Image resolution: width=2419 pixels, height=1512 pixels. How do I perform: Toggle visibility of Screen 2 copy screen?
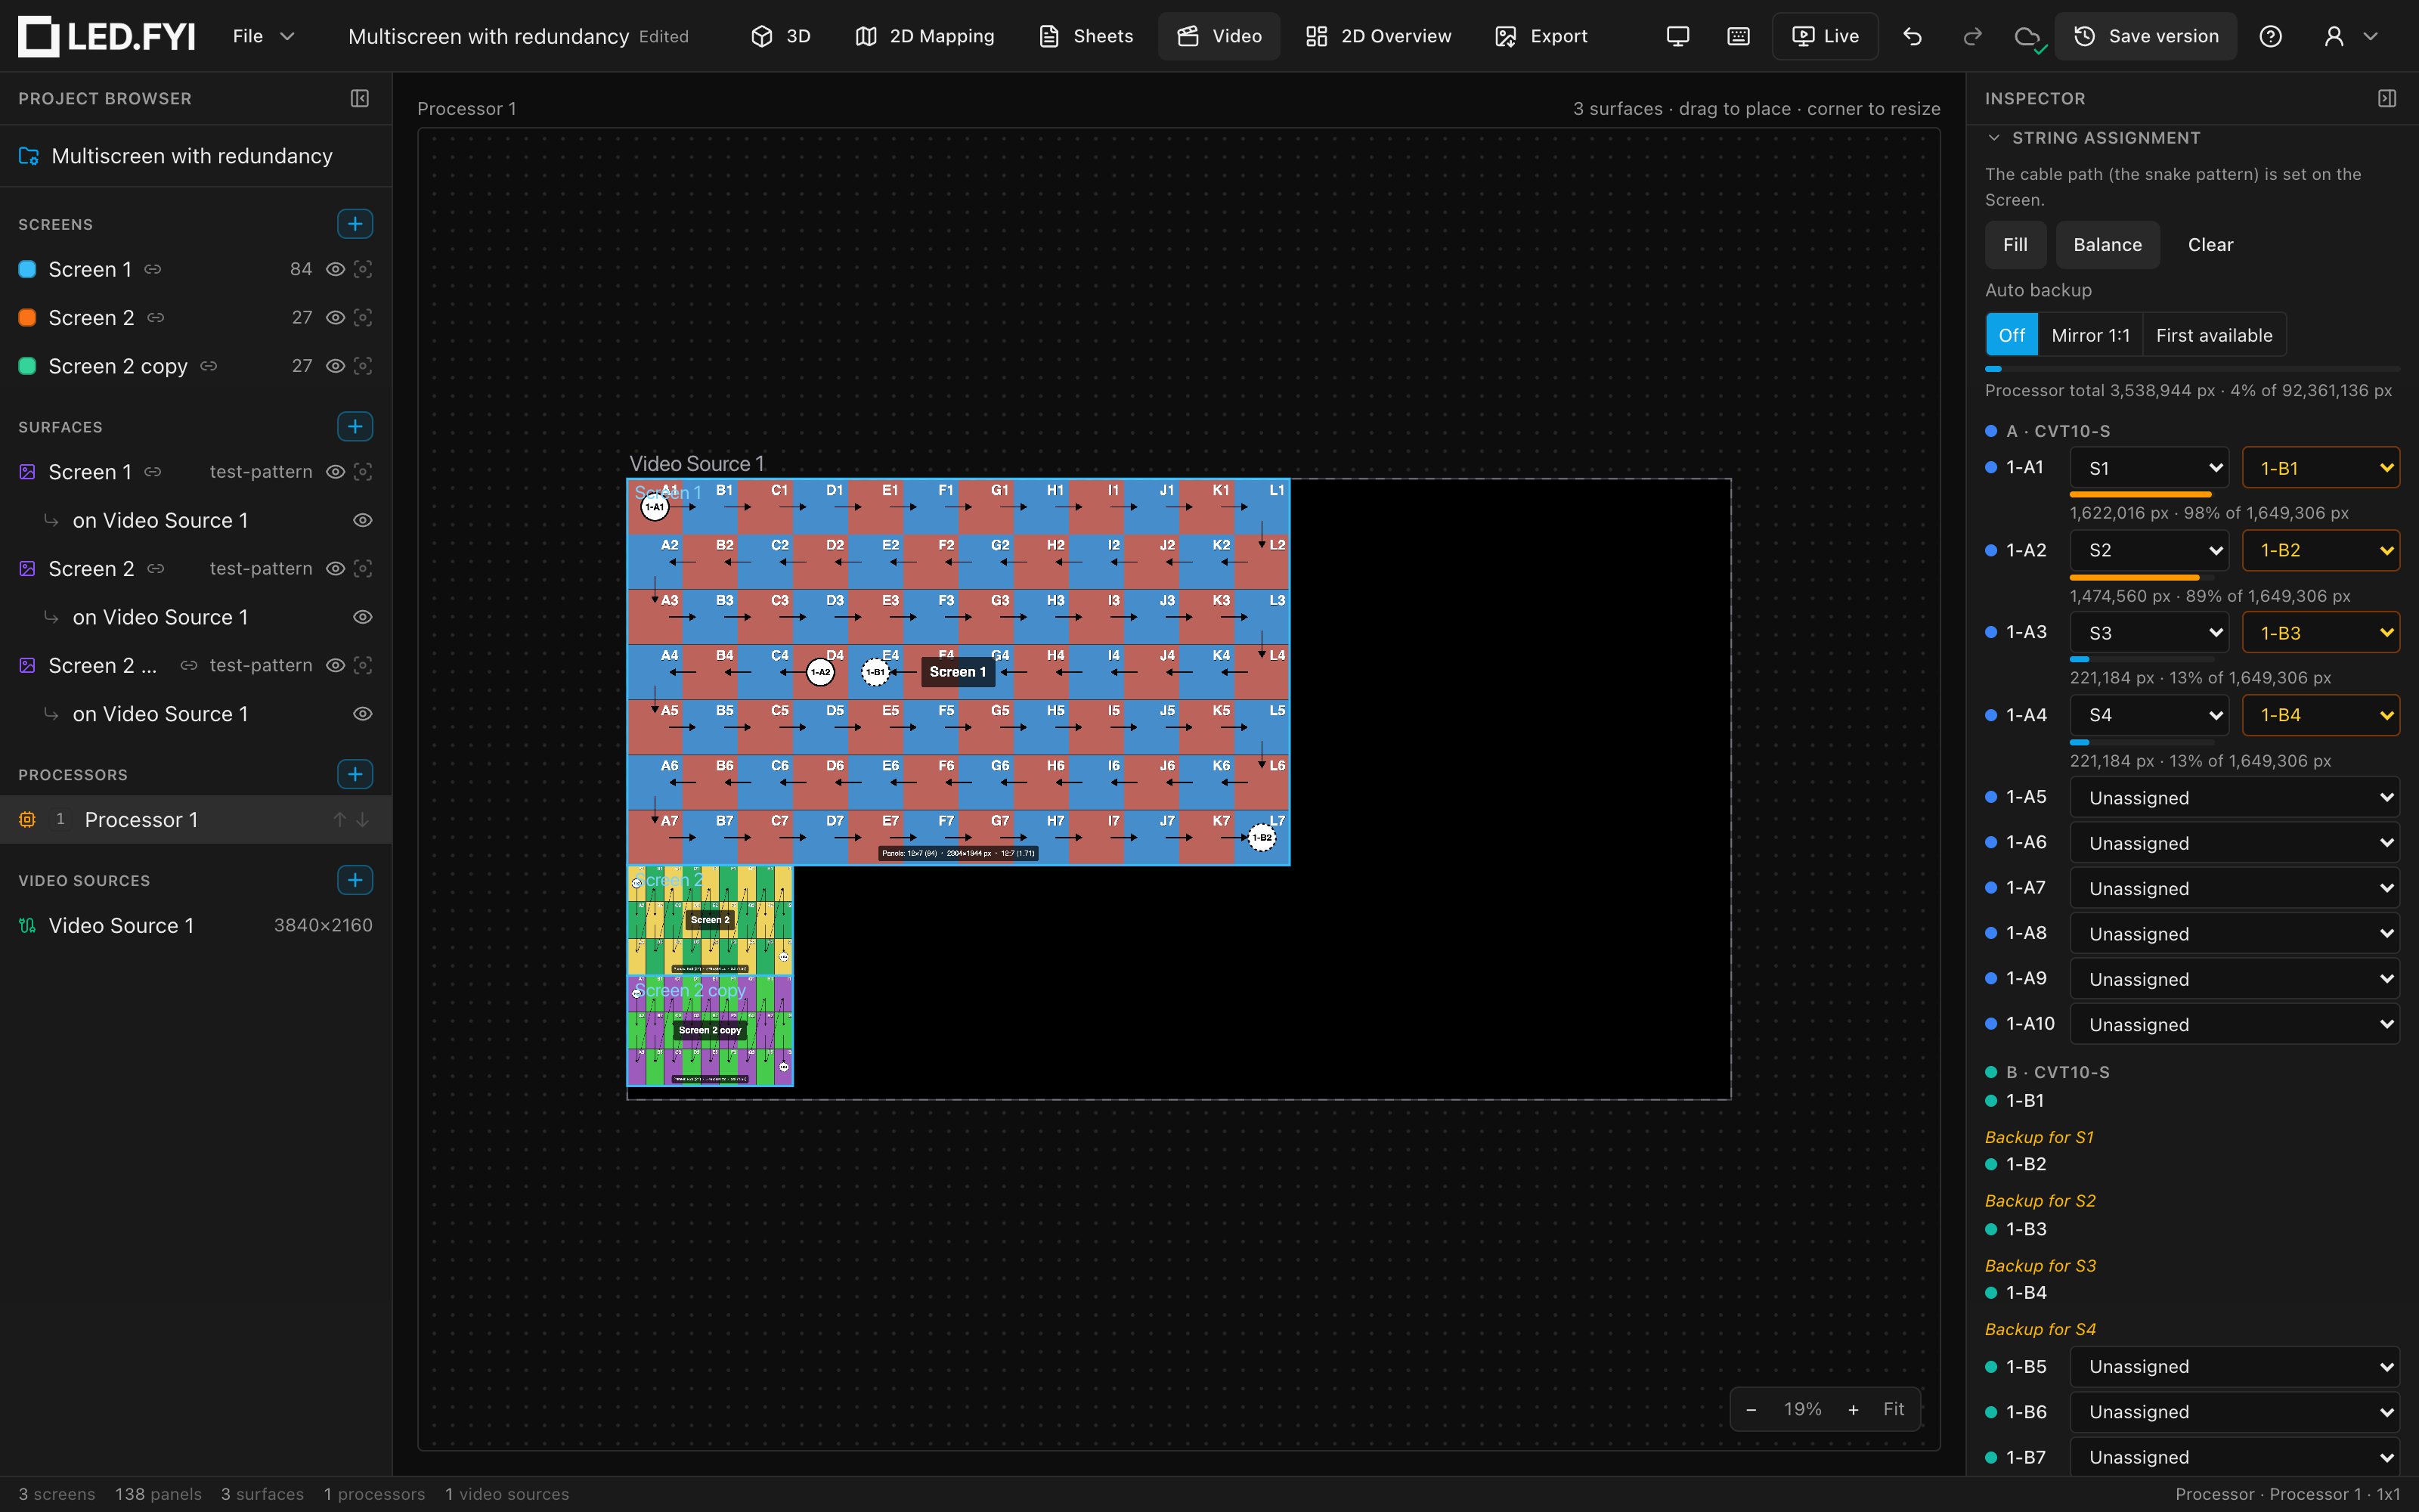336,366
